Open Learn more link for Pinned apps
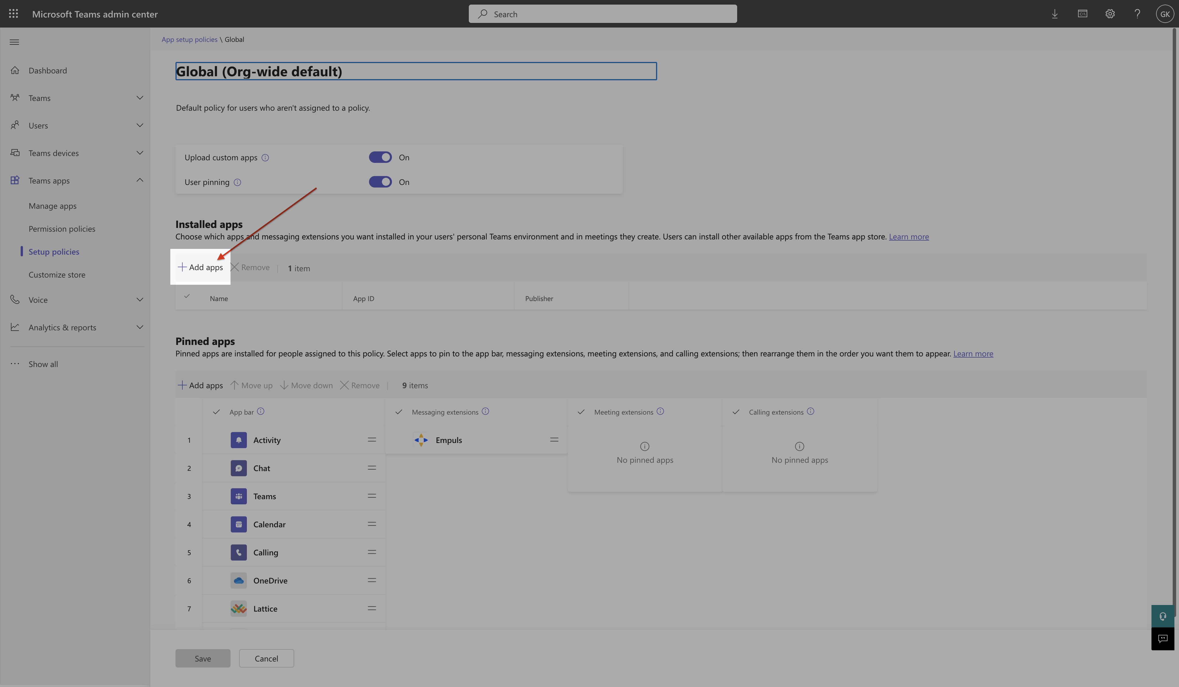 [x=973, y=354]
